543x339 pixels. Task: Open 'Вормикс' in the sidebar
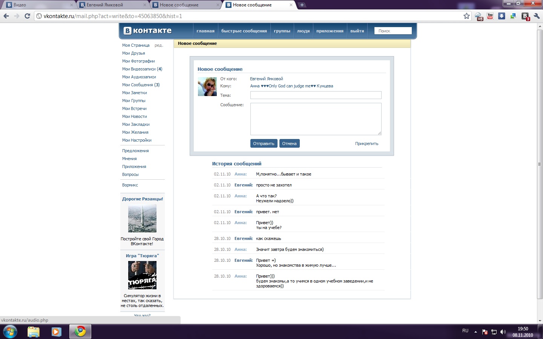[130, 185]
